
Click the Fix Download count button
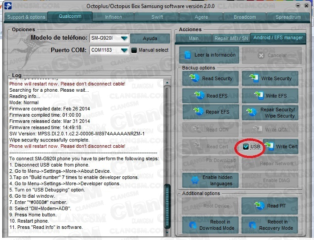click(x=210, y=163)
